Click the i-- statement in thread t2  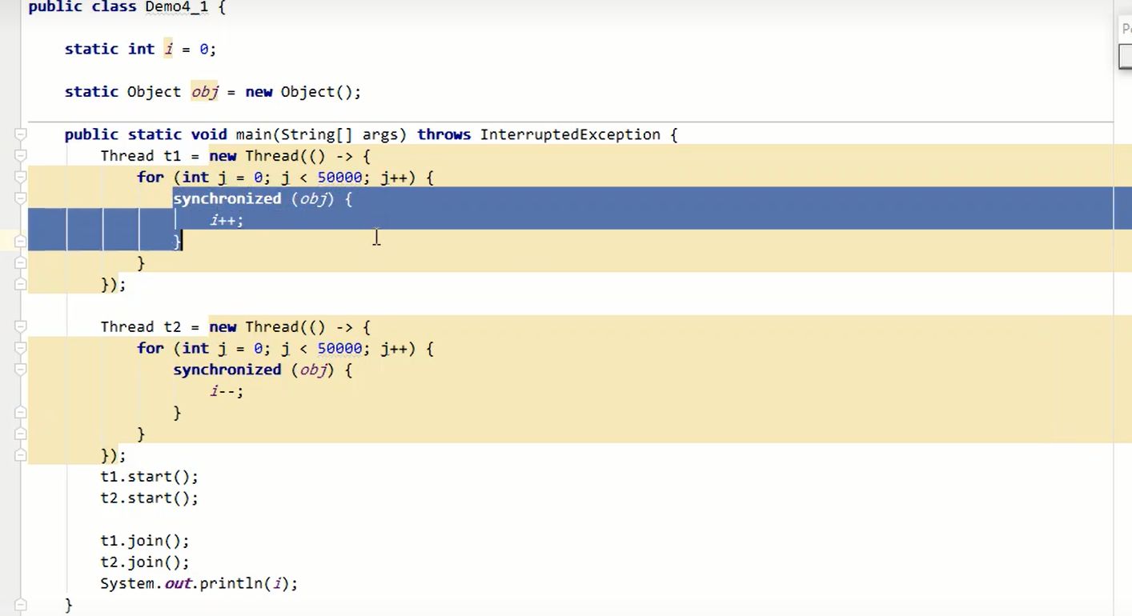pyautogui.click(x=225, y=390)
